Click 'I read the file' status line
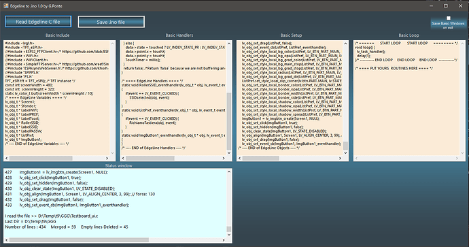Viewport: 469px width, 247px height. point(52,216)
